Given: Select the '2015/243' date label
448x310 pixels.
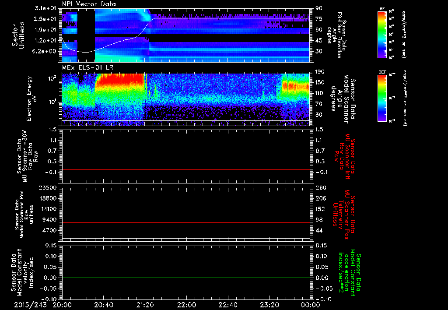Looking at the screenshot, I should coord(30,305).
